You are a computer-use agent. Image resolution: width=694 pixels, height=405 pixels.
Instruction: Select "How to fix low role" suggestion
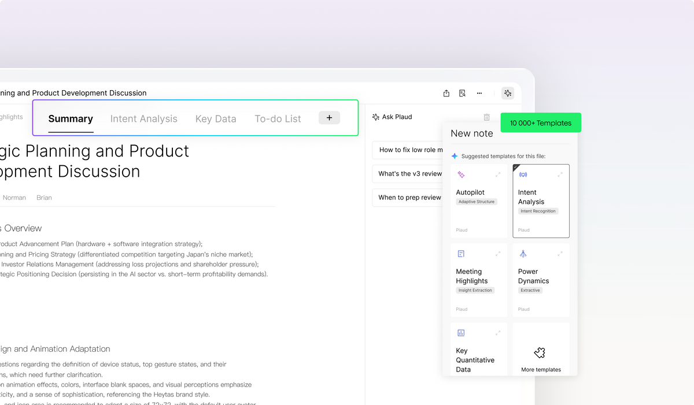tap(409, 150)
